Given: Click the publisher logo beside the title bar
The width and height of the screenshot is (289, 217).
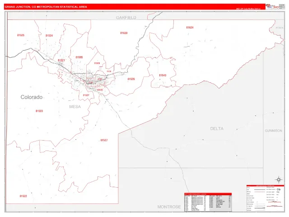Looking at the screenshot, I should 272,6.
